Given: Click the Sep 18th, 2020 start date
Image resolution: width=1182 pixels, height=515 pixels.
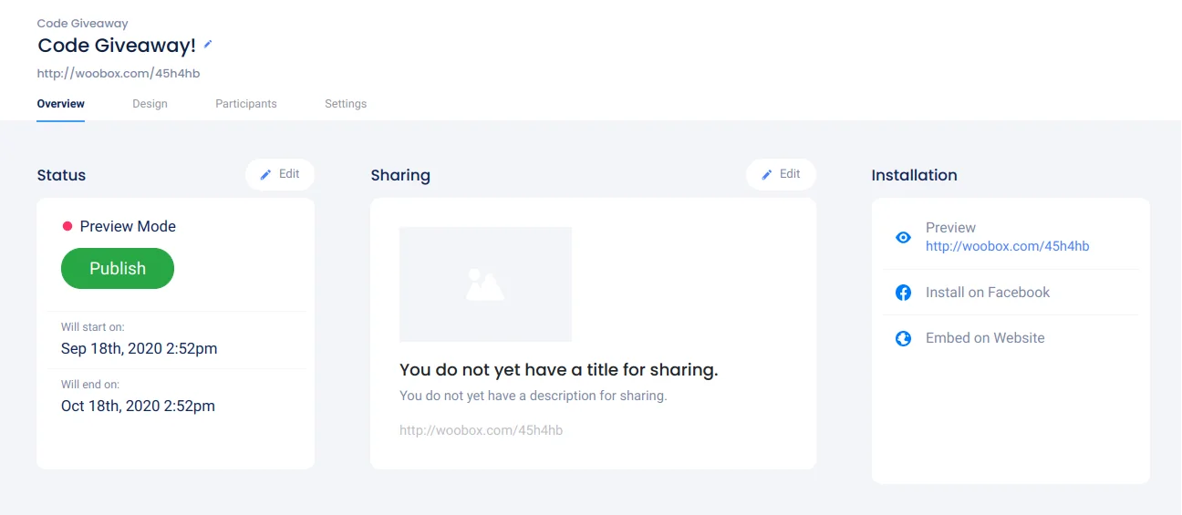Looking at the screenshot, I should click(x=139, y=348).
